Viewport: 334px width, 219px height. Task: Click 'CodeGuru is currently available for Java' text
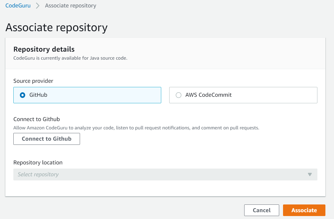tap(70, 58)
